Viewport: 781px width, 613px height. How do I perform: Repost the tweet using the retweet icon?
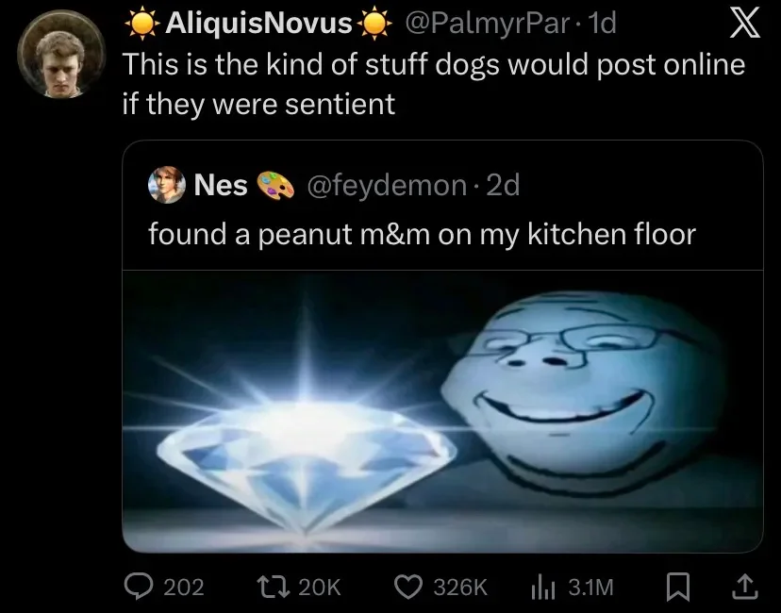(x=273, y=587)
